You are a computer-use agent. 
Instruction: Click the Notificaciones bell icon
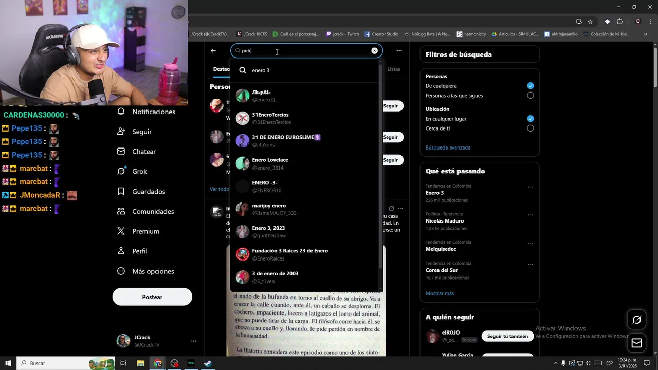(x=121, y=112)
